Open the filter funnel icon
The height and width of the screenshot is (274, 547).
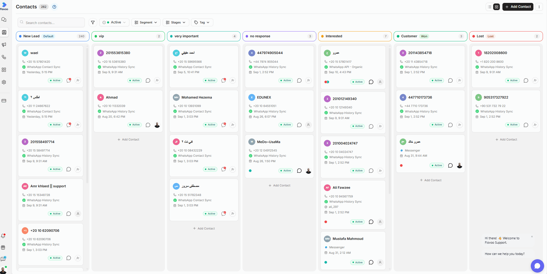[93, 23]
